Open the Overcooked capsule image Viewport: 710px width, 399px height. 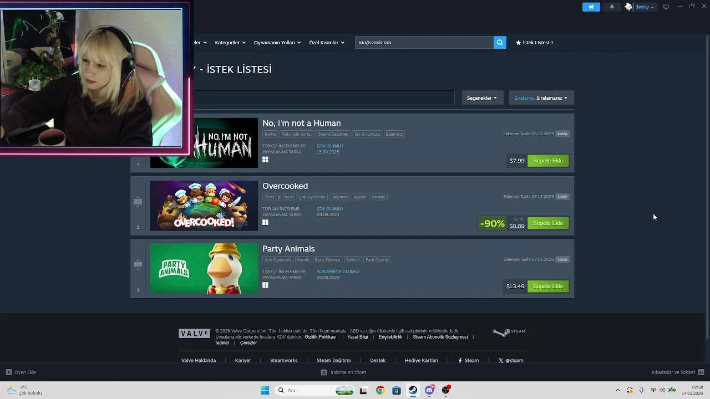pyautogui.click(x=204, y=206)
